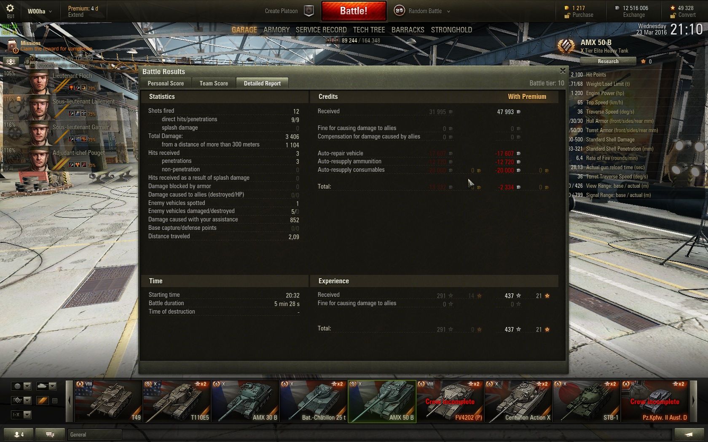Toggle Accelerate Crew Training checkbox
This screenshot has width=708, height=442.
[32, 59]
